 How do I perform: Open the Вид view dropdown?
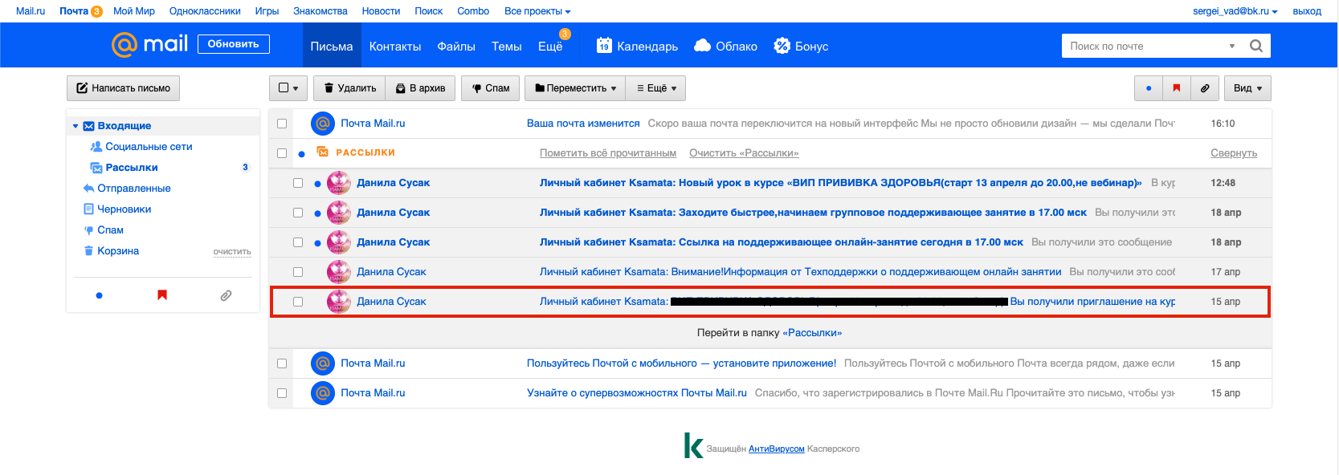(1247, 88)
